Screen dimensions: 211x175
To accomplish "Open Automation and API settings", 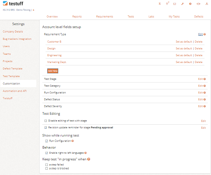I will click(x=15, y=91).
